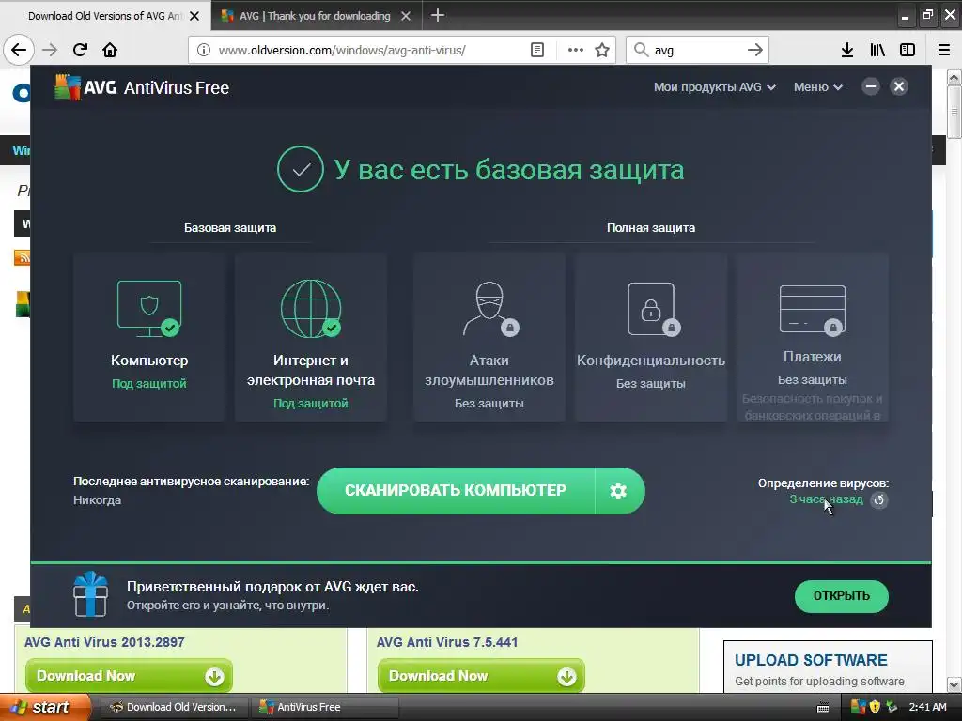Open the Firefox downloads panel

tap(847, 50)
